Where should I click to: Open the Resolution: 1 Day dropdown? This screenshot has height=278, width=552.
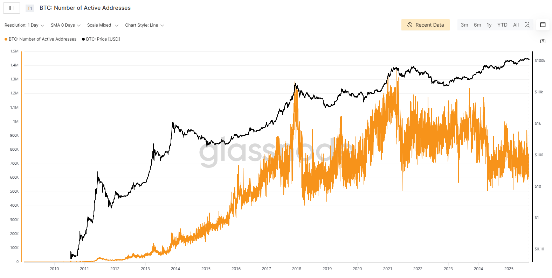pos(24,25)
